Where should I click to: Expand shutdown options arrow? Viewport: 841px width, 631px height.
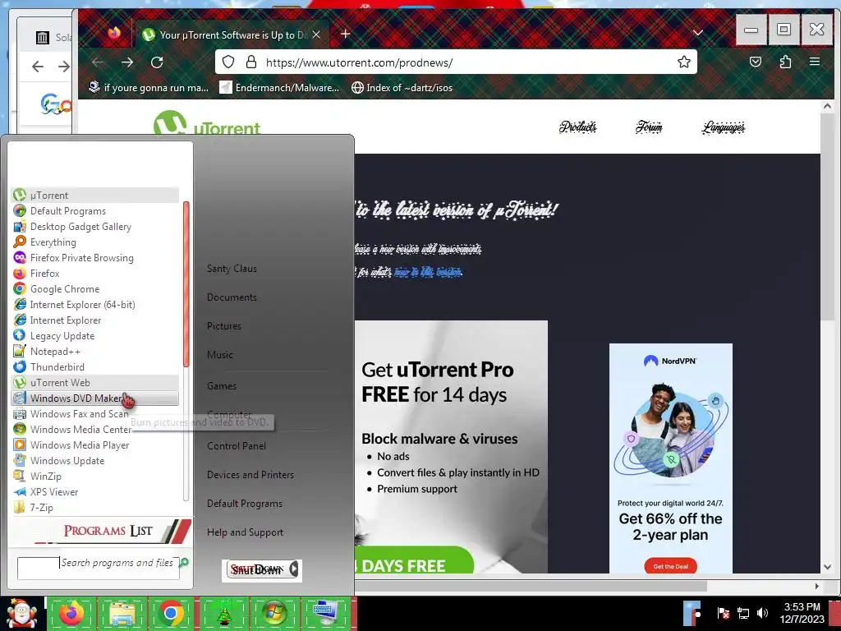click(293, 569)
